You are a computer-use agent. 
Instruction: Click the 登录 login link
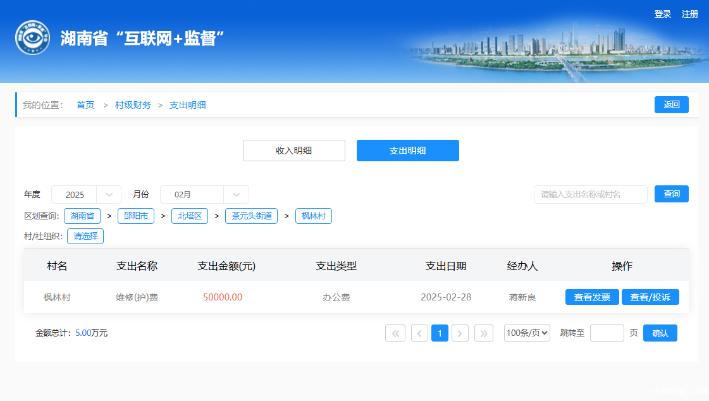click(x=662, y=14)
